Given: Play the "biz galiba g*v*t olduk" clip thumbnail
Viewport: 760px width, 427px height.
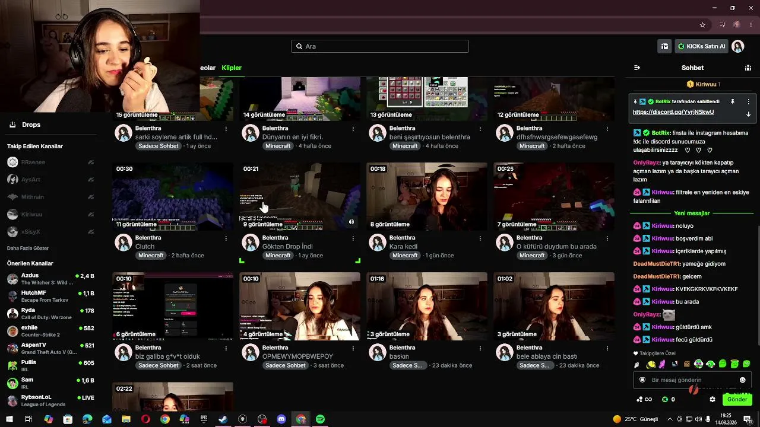Looking at the screenshot, I should coord(173,306).
